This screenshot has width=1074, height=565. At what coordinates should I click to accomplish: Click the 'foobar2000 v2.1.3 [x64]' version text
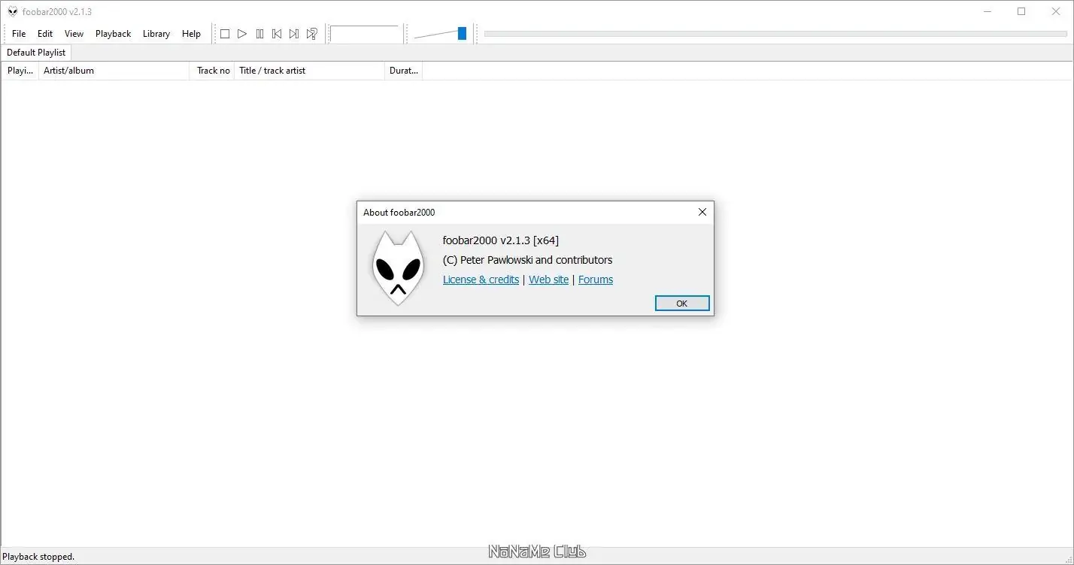[x=501, y=240]
